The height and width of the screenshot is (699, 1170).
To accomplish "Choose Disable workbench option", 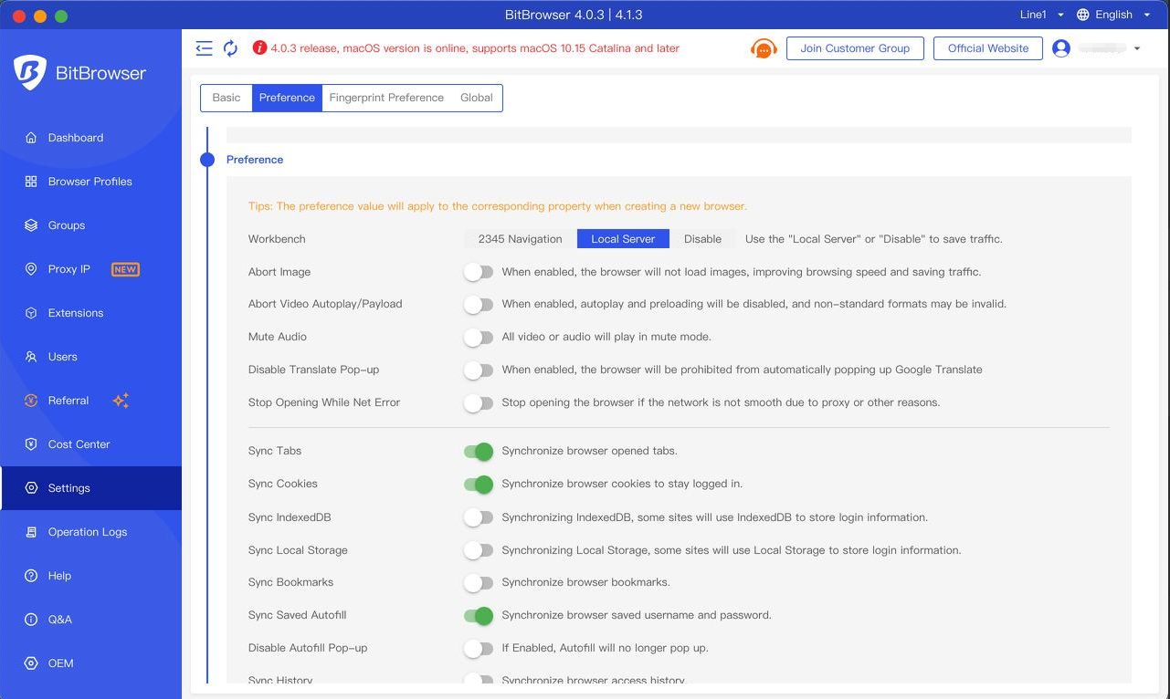I will 702,239.
